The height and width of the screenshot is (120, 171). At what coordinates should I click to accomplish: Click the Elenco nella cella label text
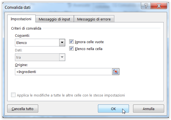pyautogui.click(x=89, y=49)
